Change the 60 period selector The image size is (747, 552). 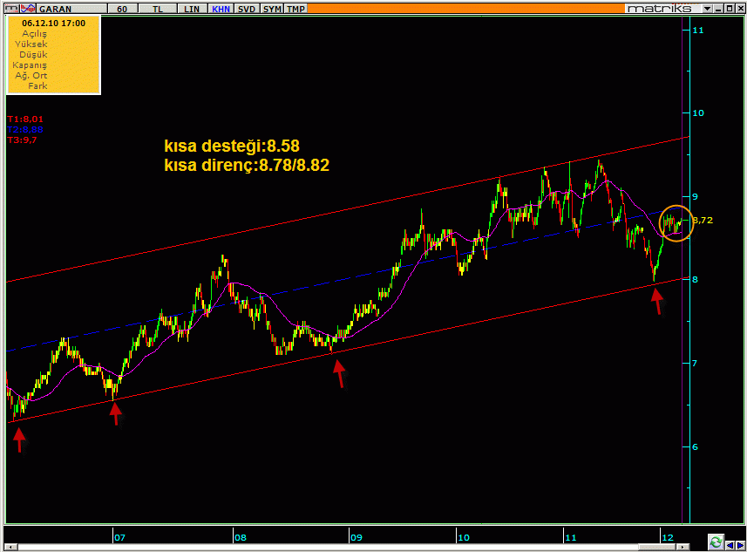[x=121, y=8]
